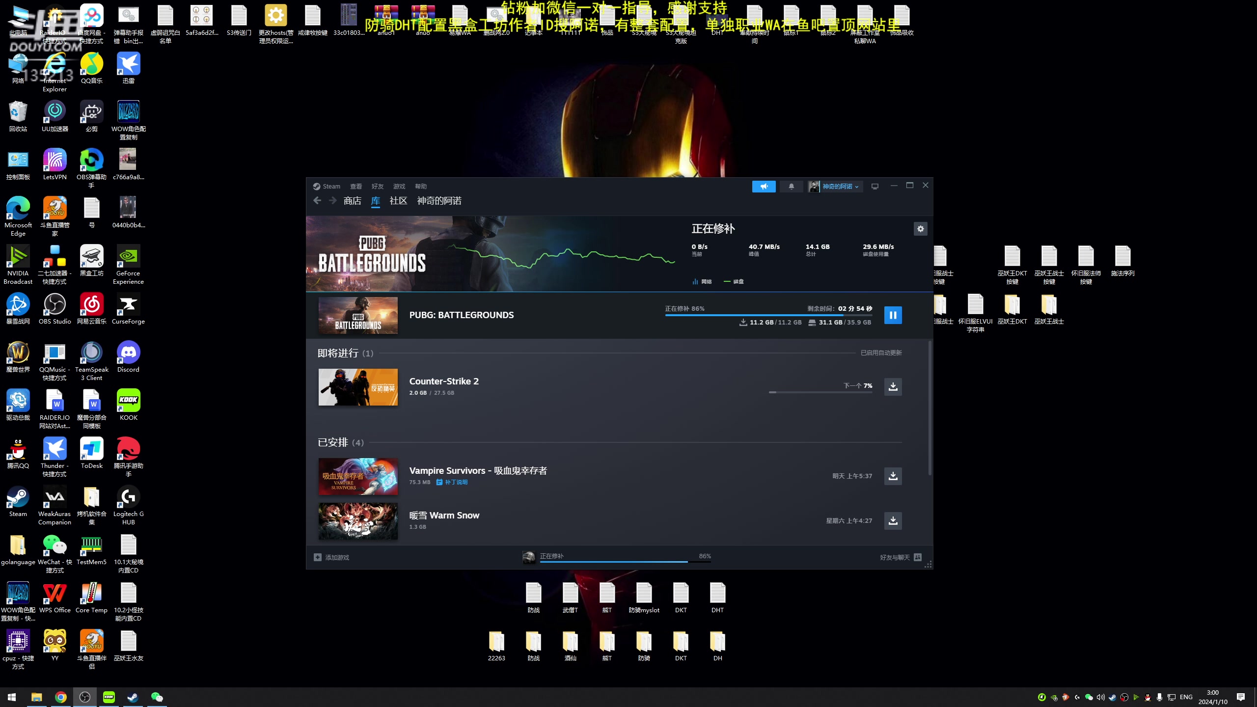
Task: Click the ENG input language indicator
Action: [1186, 697]
